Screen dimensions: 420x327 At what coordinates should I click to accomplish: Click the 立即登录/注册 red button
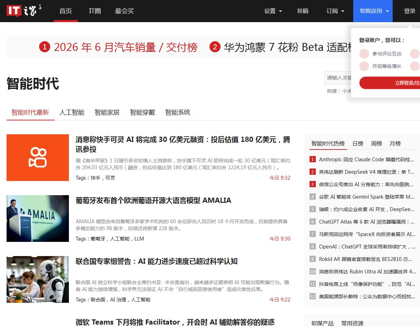click(x=390, y=83)
